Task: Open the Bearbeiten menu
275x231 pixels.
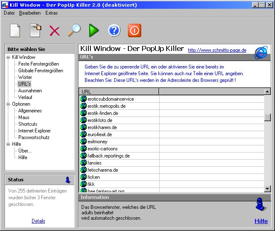Action: point(30,13)
